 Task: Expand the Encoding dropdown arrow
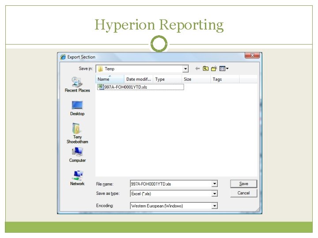(215, 206)
